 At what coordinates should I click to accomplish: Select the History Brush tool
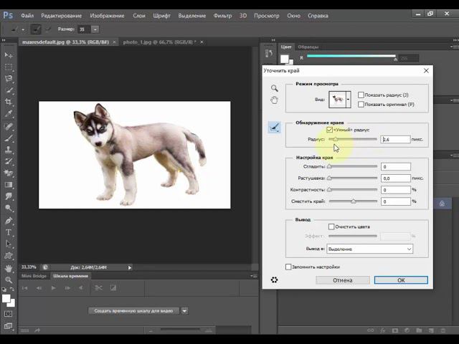click(9, 161)
